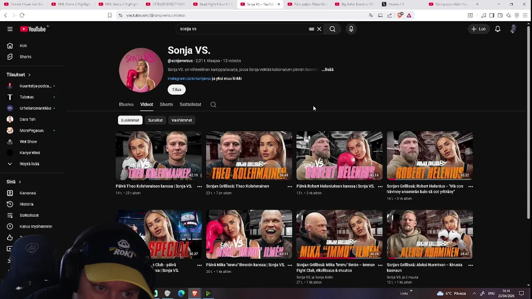Open the Kuuntelija-podcast subscription
The image size is (532, 299).
coord(32,86)
